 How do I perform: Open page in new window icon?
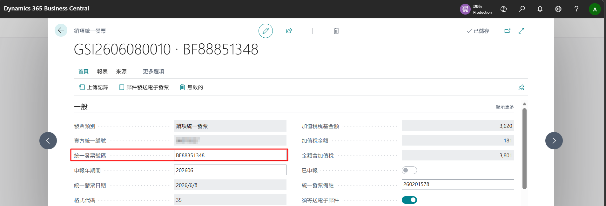coord(508,31)
